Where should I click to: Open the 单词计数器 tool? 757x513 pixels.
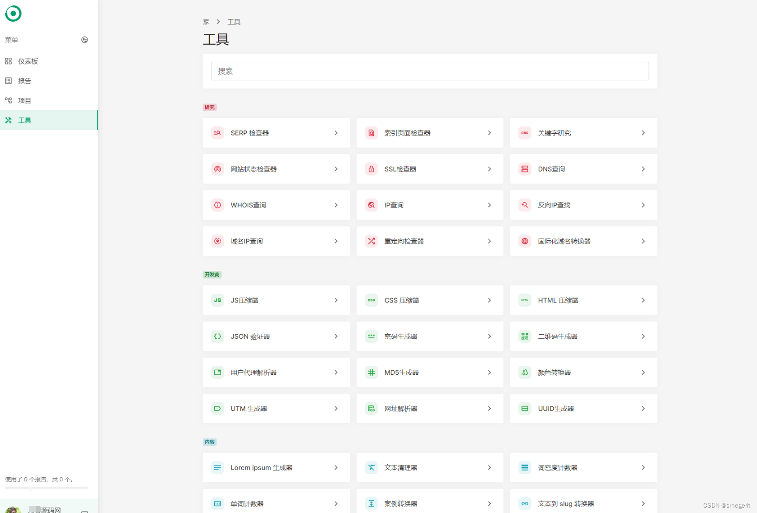(276, 501)
